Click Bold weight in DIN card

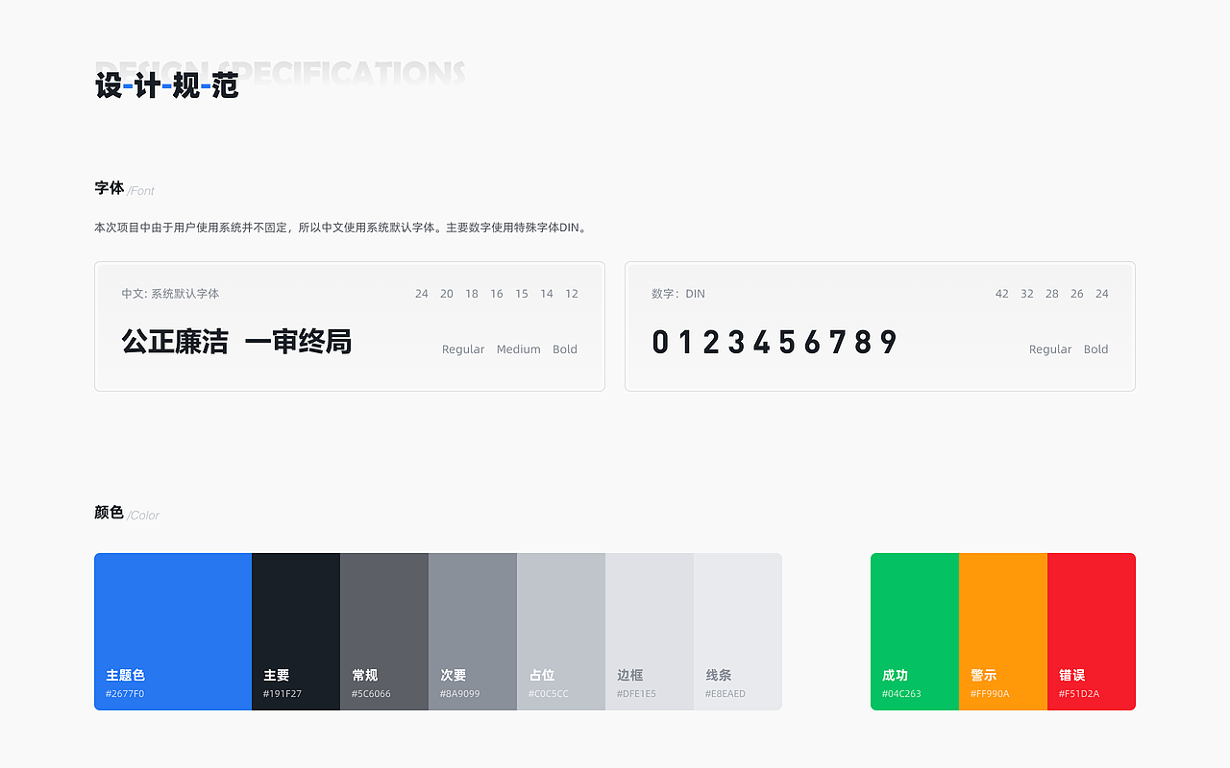[1096, 349]
